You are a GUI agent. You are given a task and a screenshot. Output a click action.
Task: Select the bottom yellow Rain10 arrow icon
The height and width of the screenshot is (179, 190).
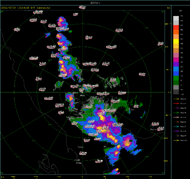point(176,140)
